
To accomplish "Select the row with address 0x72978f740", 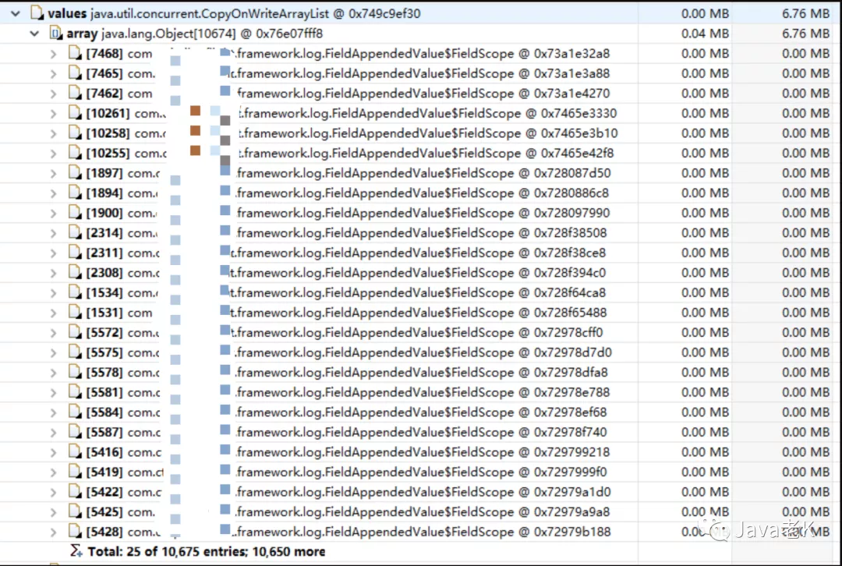I will (x=421, y=432).
